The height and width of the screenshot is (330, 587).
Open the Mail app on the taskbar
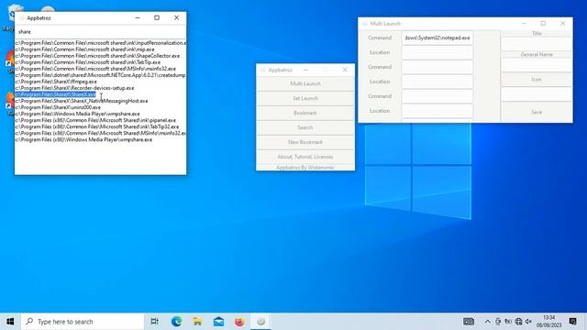(218, 322)
